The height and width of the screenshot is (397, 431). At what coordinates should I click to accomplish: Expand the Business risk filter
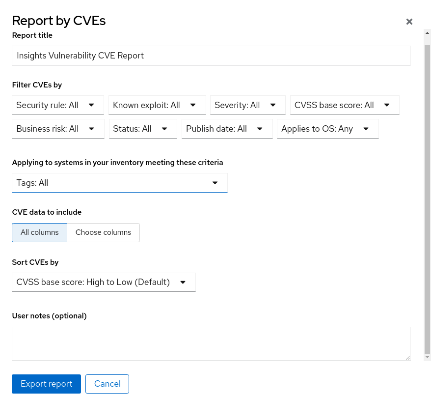pos(57,128)
